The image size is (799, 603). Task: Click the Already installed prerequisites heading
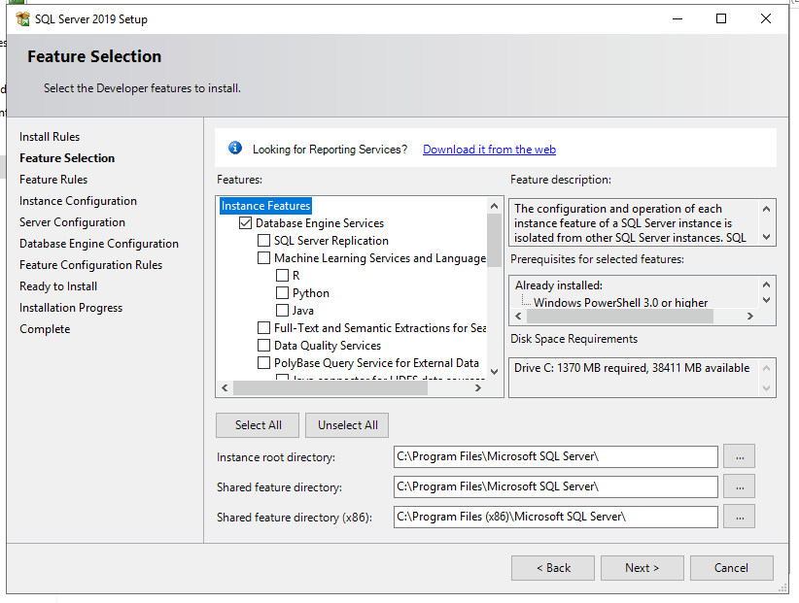pyautogui.click(x=559, y=285)
